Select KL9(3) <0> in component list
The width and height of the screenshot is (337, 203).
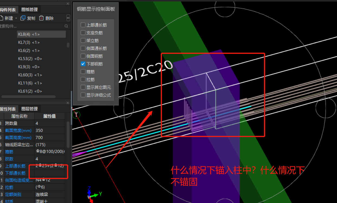29,67
